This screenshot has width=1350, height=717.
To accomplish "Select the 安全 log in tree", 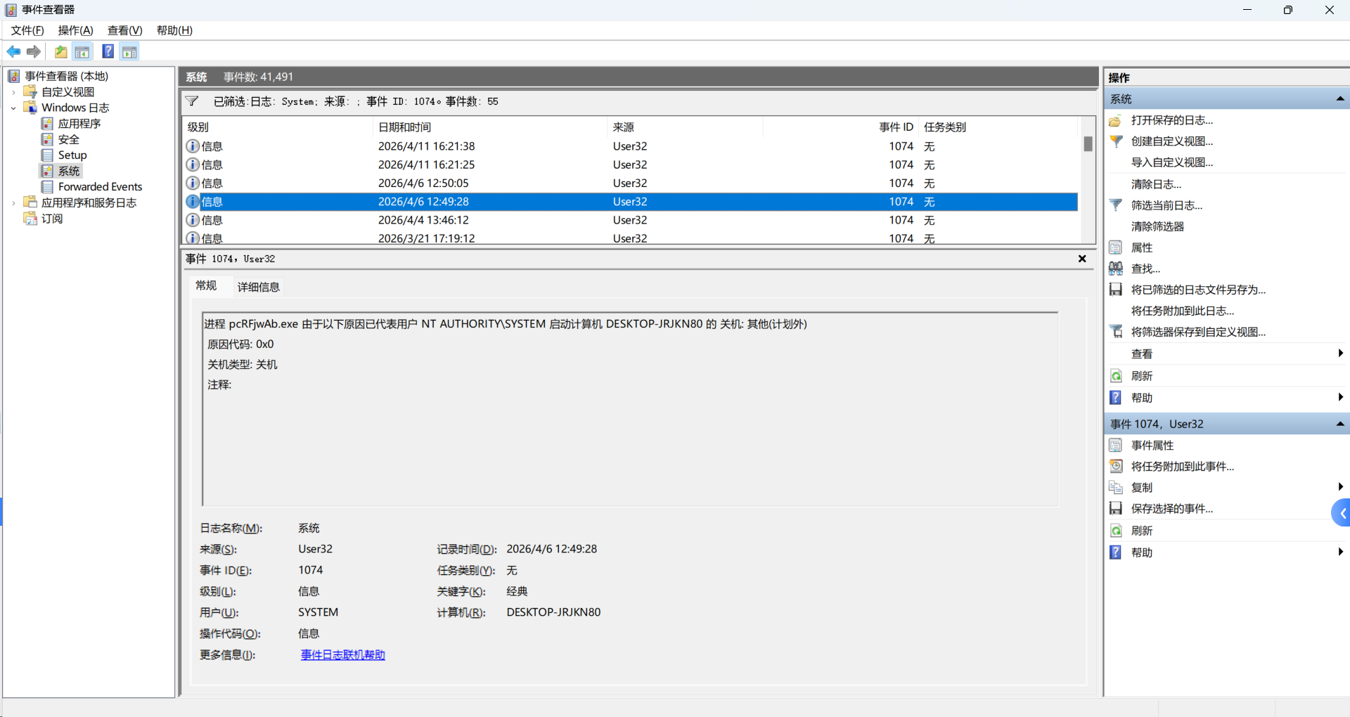I will tap(68, 140).
